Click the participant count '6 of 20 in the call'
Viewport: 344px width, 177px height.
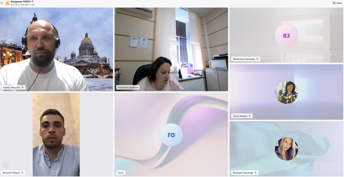(19, 5)
